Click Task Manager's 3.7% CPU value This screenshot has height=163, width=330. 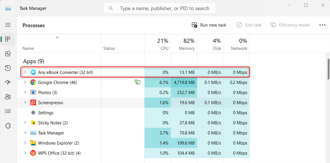coord(164,133)
